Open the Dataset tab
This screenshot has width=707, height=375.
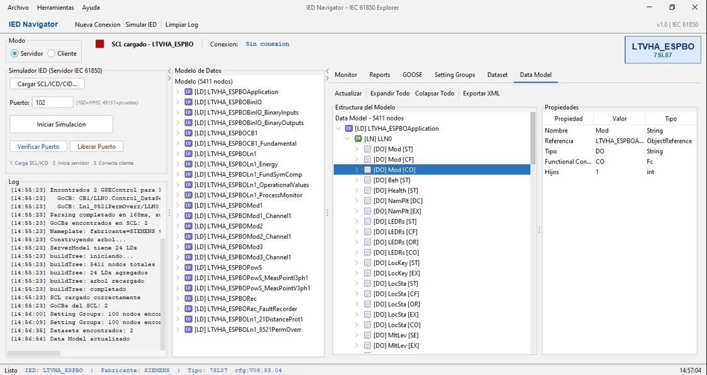click(498, 75)
